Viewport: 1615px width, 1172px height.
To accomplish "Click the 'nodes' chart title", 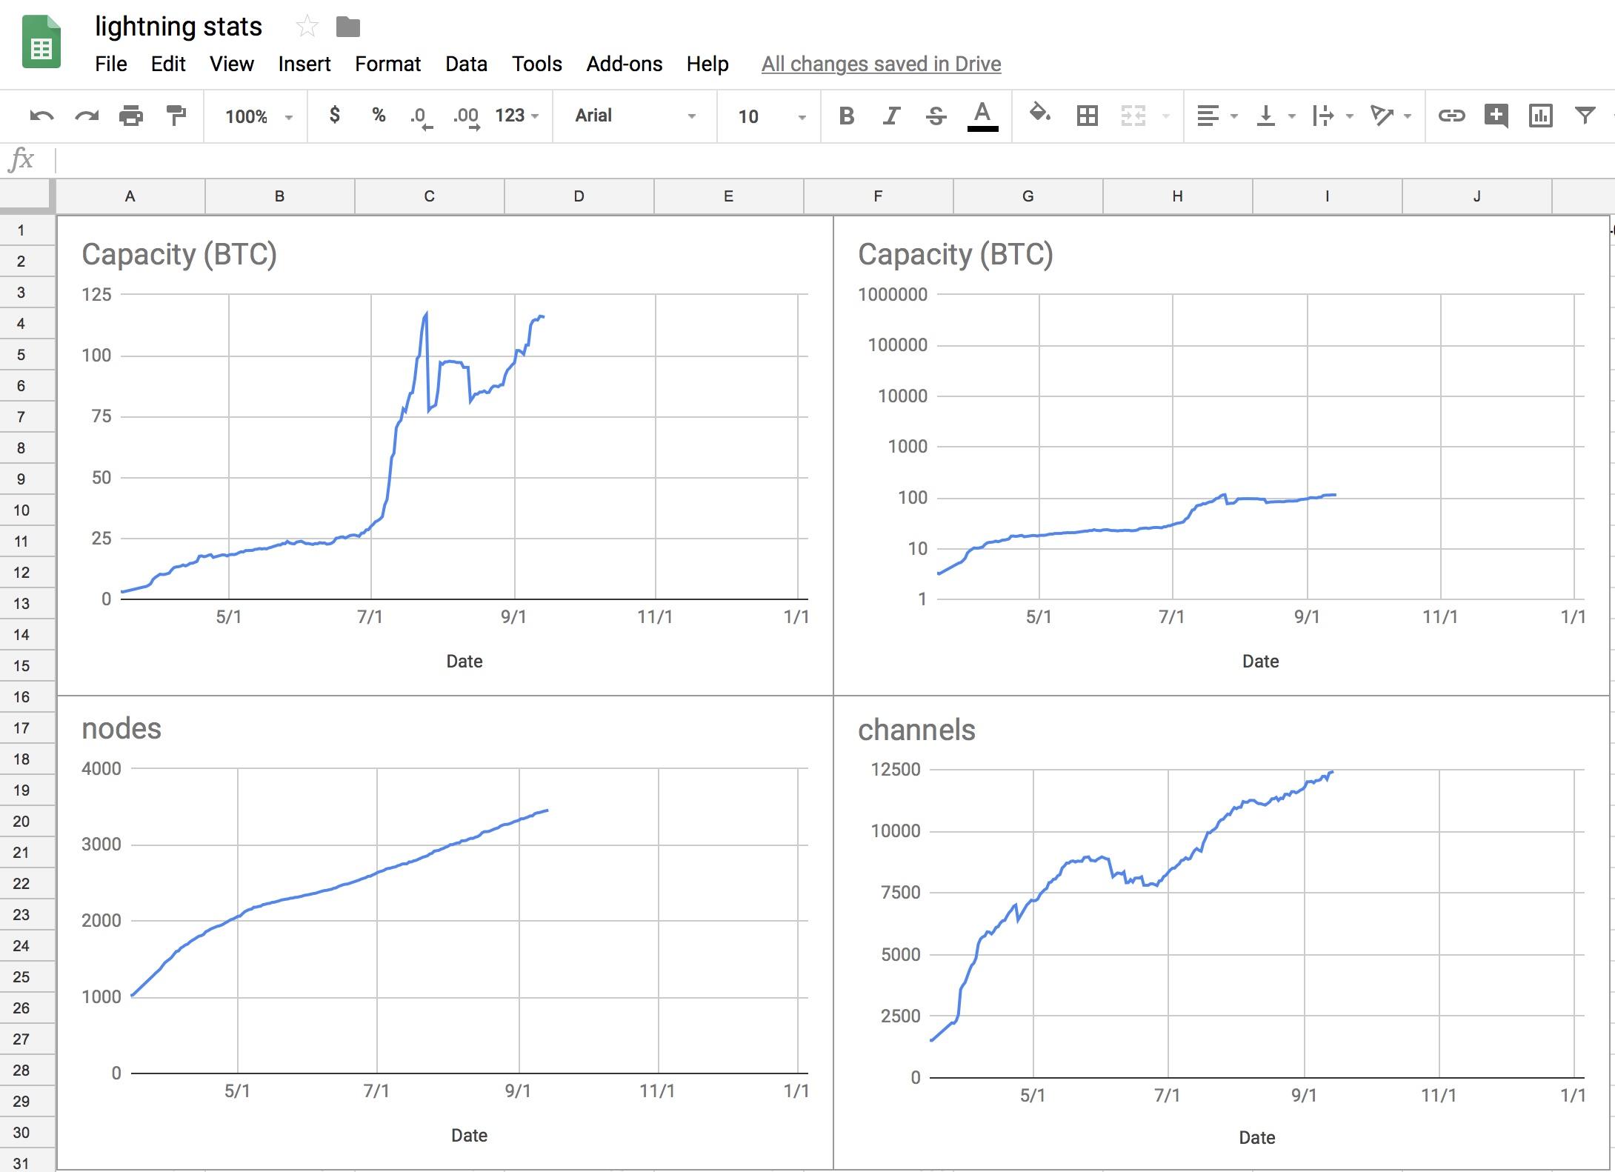I will [121, 729].
